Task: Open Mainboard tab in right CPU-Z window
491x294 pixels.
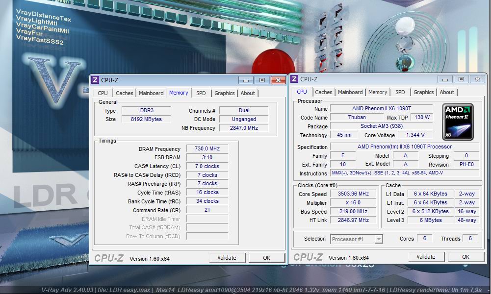Action: click(x=350, y=92)
